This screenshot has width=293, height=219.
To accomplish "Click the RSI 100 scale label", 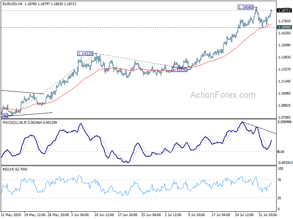I will (280, 169).
